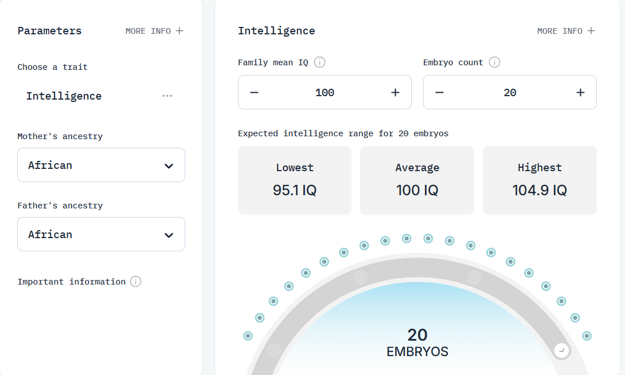This screenshot has height=375, width=625.
Task: Click the Parameters panel heading
Action: click(x=49, y=31)
